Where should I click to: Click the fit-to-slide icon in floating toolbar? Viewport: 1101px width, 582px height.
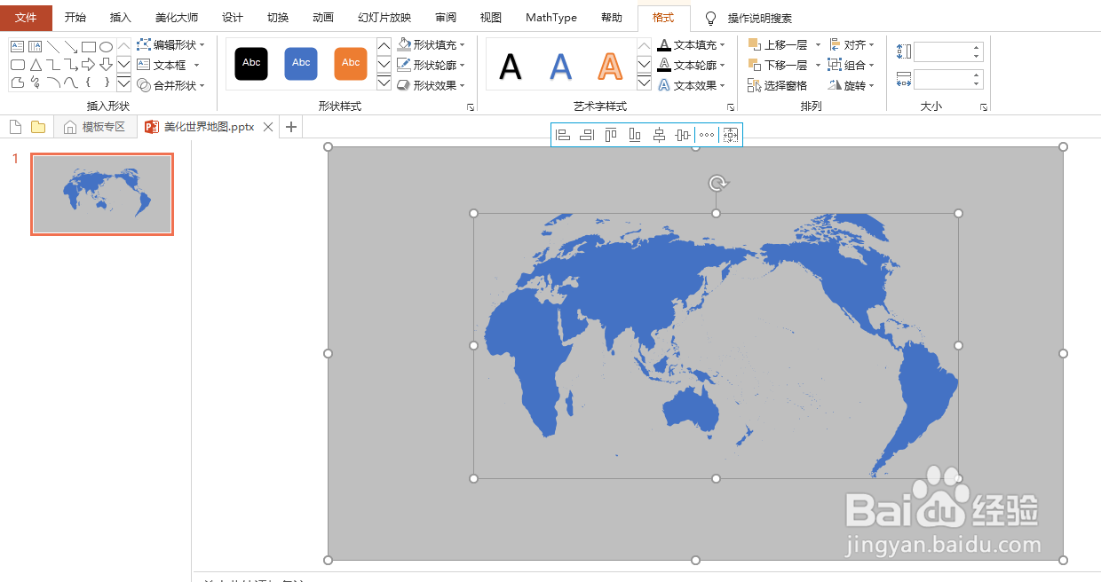[731, 135]
